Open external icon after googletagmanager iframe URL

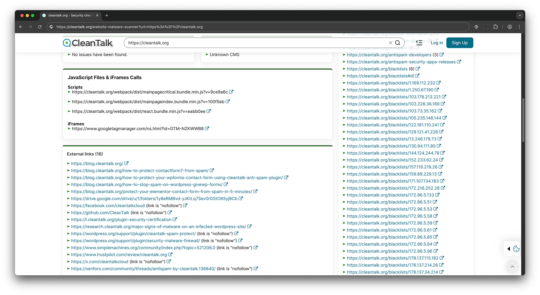click(207, 128)
